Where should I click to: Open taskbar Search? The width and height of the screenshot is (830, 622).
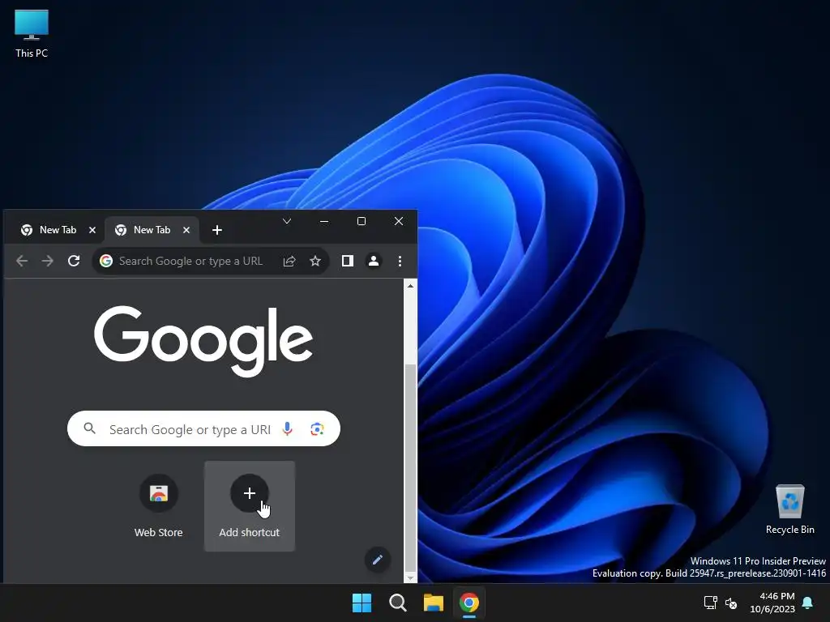pos(397,603)
